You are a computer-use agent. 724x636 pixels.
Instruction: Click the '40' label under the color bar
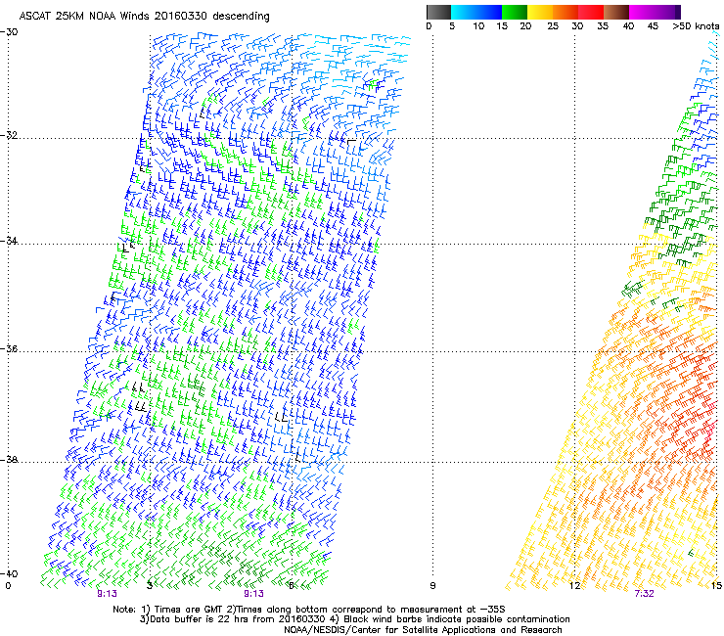pyautogui.click(x=628, y=25)
